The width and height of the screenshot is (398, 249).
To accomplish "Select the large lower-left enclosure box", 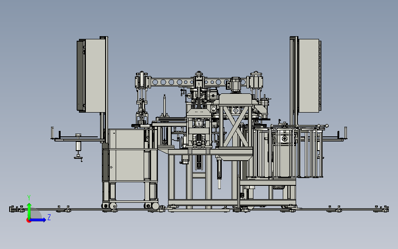I will 130,155.
